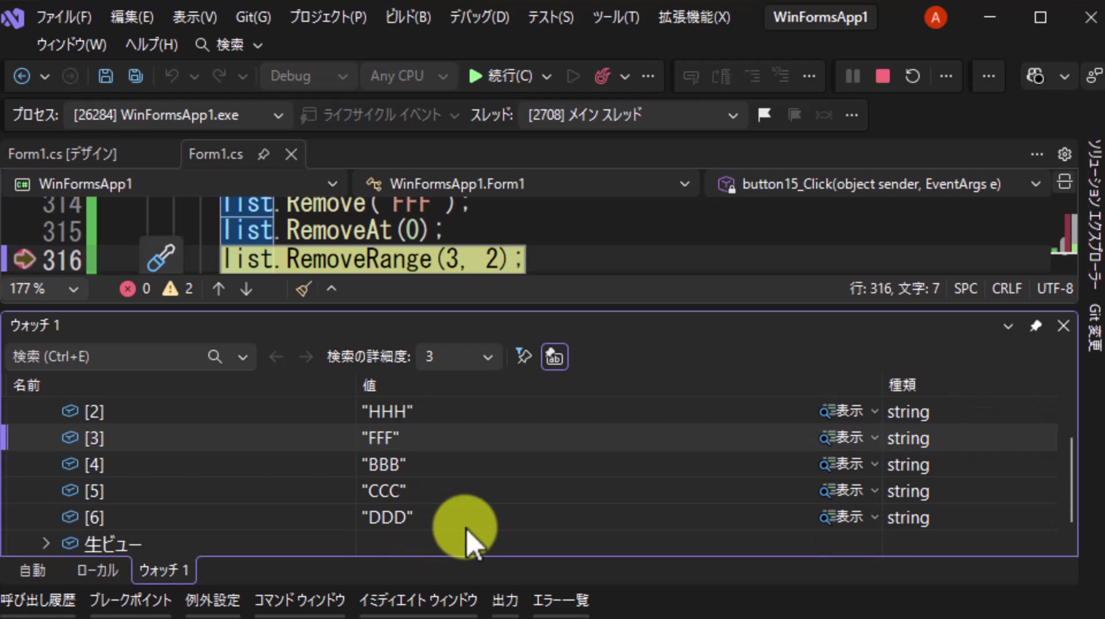Toggle pin on Watch 1 panel
Image resolution: width=1105 pixels, height=619 pixels.
pyautogui.click(x=1035, y=326)
